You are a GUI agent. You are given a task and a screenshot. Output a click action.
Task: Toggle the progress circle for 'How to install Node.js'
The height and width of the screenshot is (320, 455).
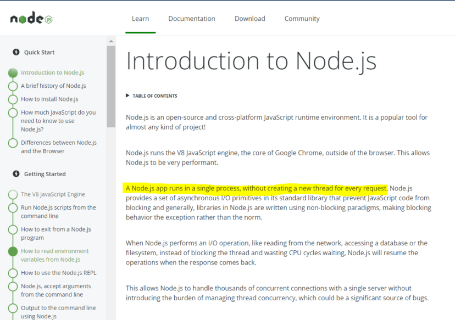coord(13,98)
